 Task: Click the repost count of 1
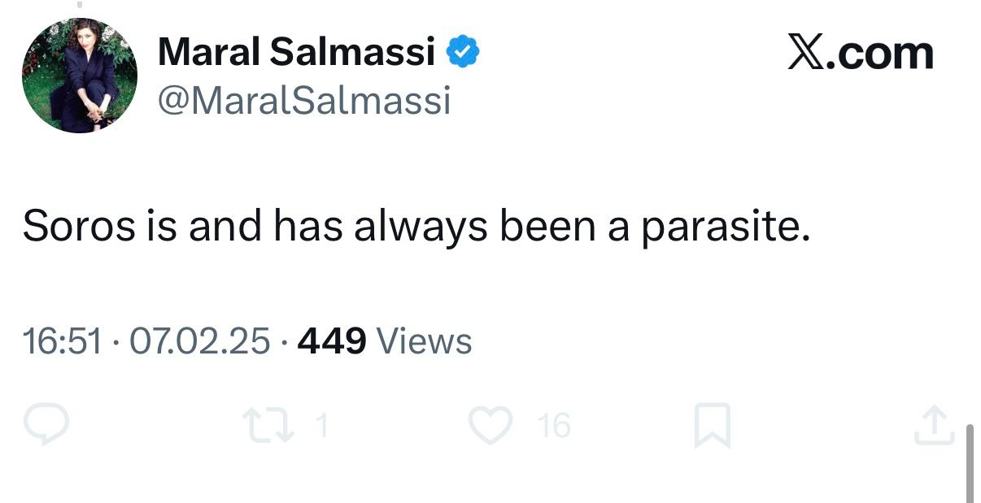tap(321, 426)
